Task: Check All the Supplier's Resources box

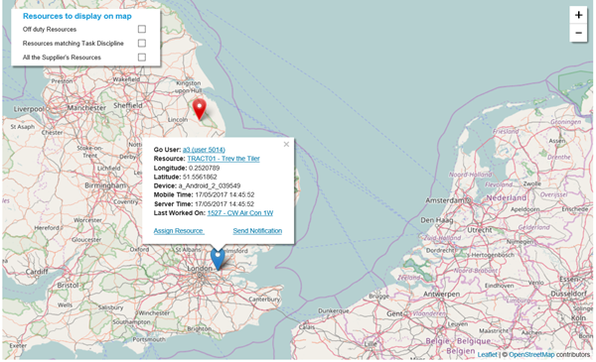Action: click(142, 58)
